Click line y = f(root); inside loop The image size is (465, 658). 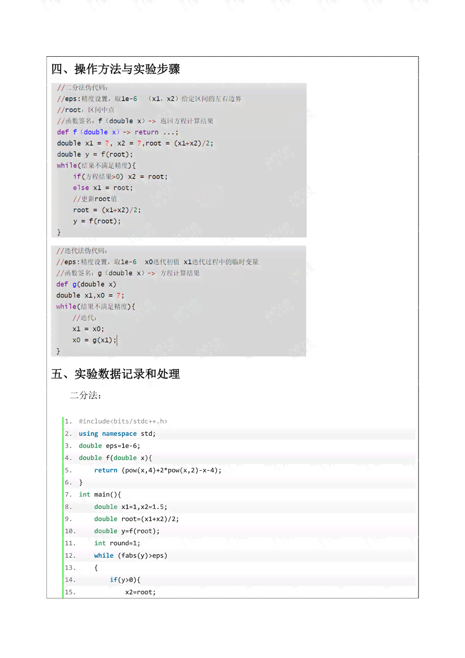pyautogui.click(x=97, y=221)
